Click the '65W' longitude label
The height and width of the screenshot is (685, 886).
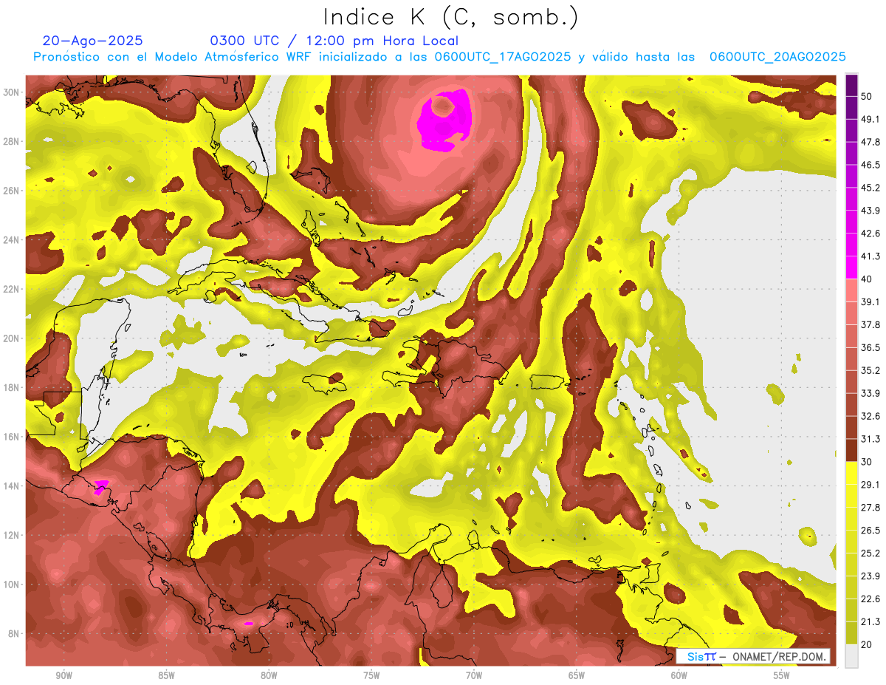(x=577, y=675)
